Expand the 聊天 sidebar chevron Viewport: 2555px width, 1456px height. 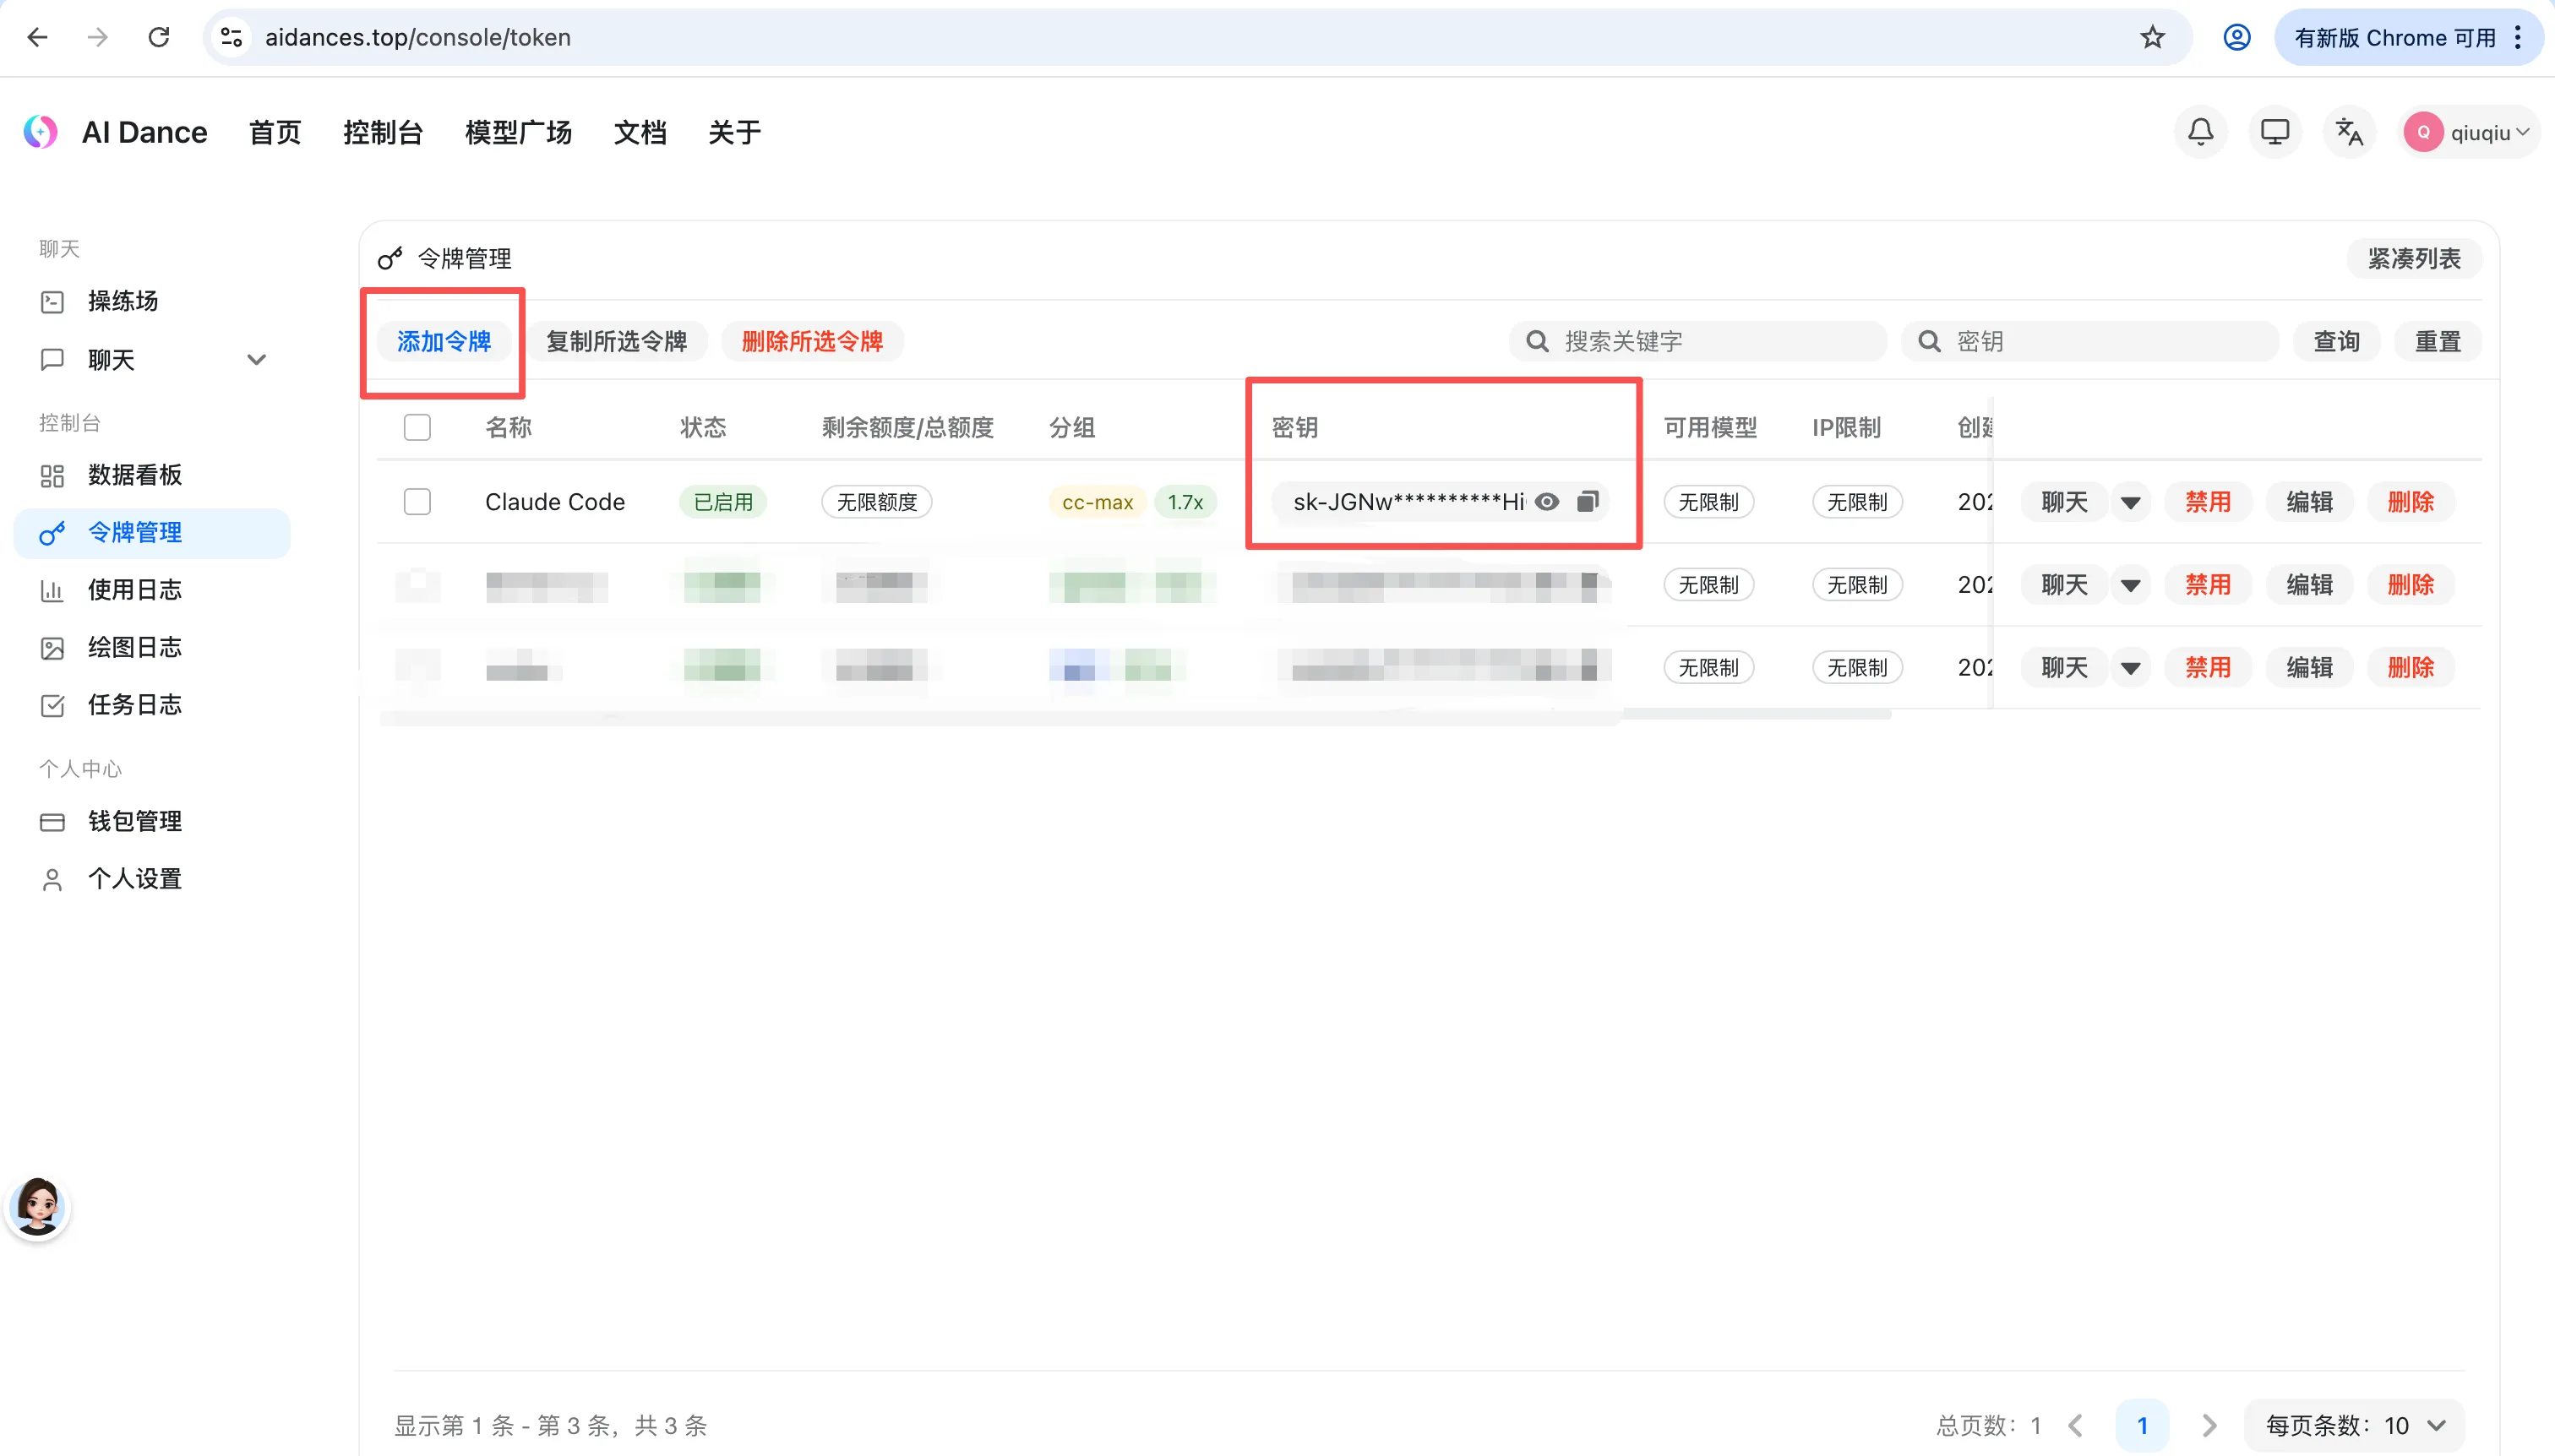pos(256,359)
